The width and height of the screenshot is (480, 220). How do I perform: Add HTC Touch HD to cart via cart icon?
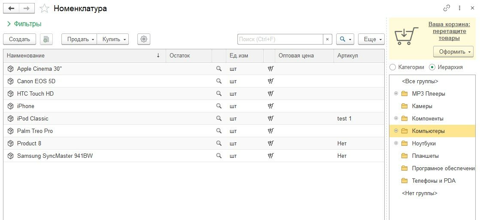270,93
